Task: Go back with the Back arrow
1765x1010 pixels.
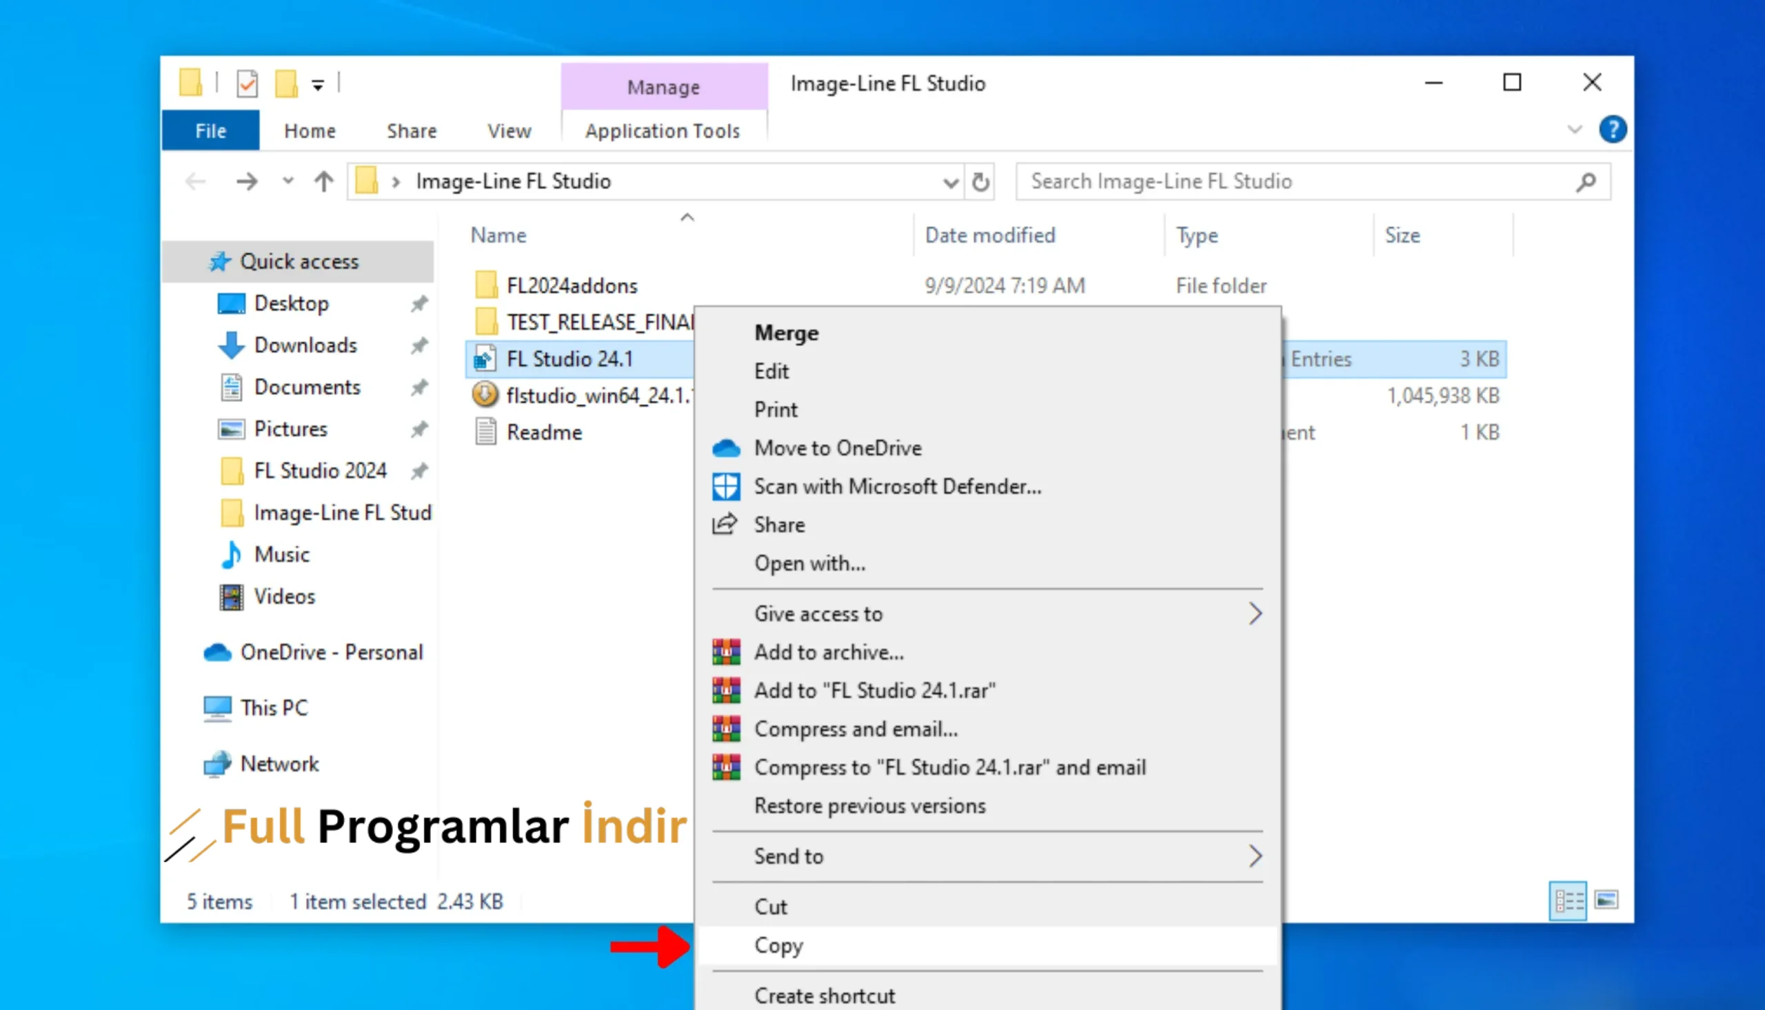Action: (x=196, y=182)
